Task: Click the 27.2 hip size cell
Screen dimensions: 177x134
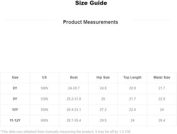Action: point(103,110)
